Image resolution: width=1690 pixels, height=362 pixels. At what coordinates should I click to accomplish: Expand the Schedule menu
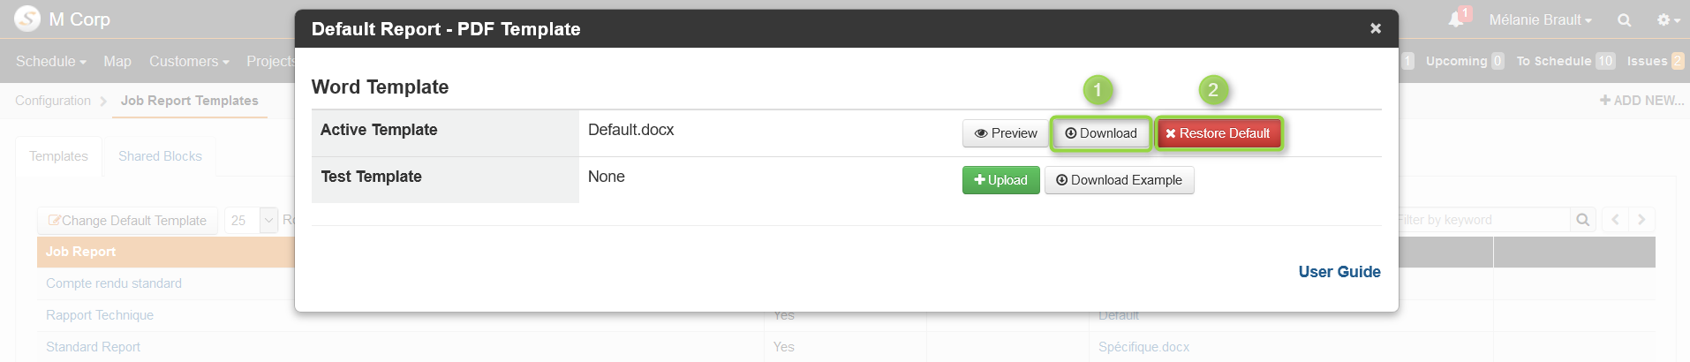51,61
